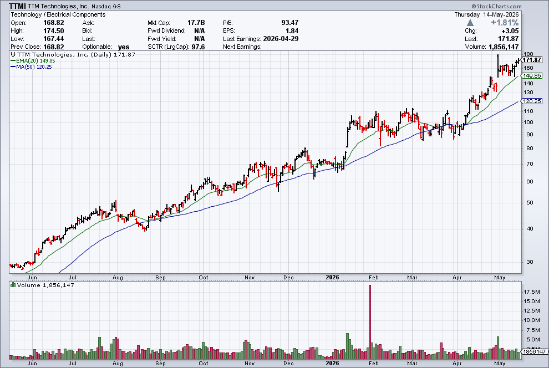Click the Mkt Cap value 17.7B
549x368 pixels.
point(196,23)
